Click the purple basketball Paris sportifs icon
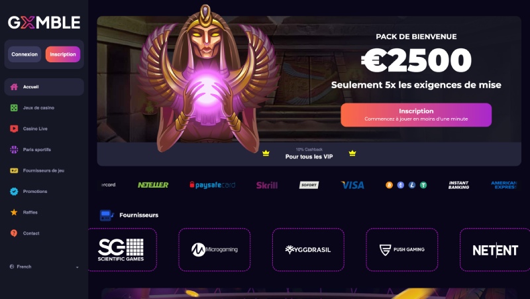This screenshot has height=299, width=530. click(14, 150)
